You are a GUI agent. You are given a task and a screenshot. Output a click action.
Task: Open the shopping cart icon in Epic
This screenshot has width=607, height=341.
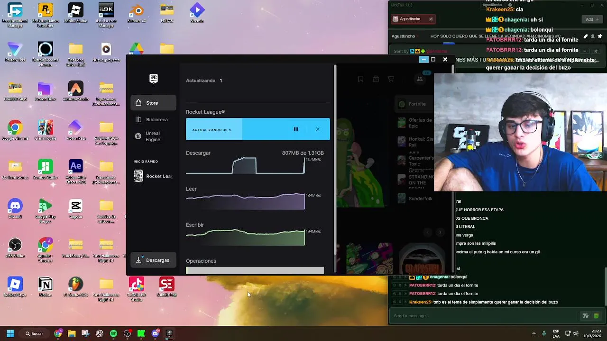[391, 79]
